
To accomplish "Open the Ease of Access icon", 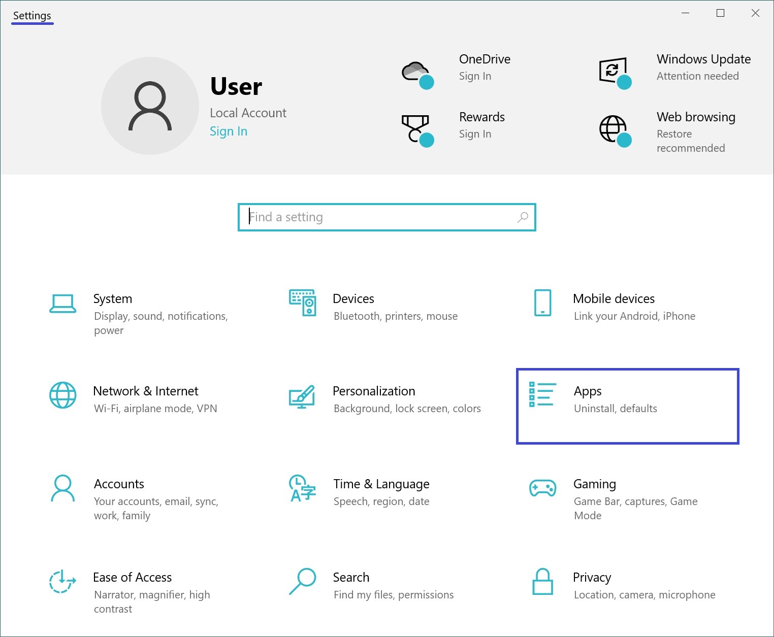I will point(62,582).
